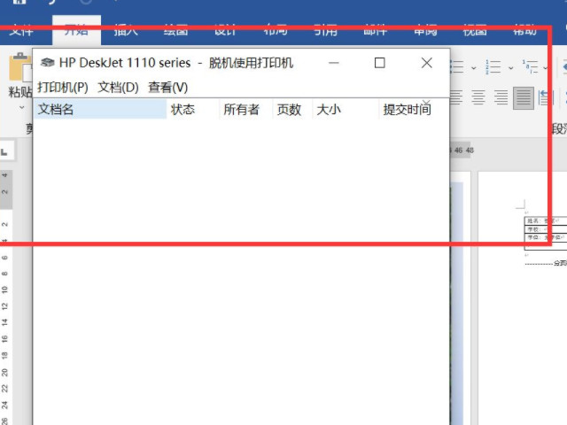The width and height of the screenshot is (567, 425).
Task: Expand the paste options arrow under 粘贴
Action: tap(21, 107)
